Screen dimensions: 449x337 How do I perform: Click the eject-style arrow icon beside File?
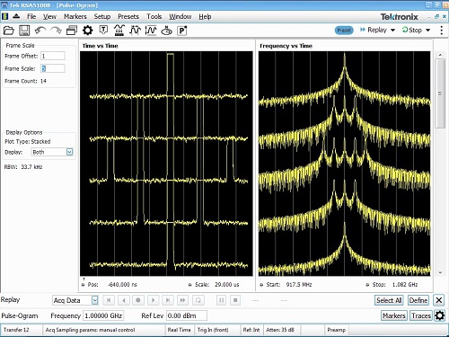click(x=16, y=16)
